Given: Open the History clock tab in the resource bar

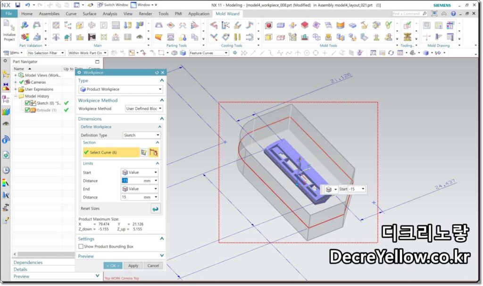Looking at the screenshot, I should [x=6, y=170].
